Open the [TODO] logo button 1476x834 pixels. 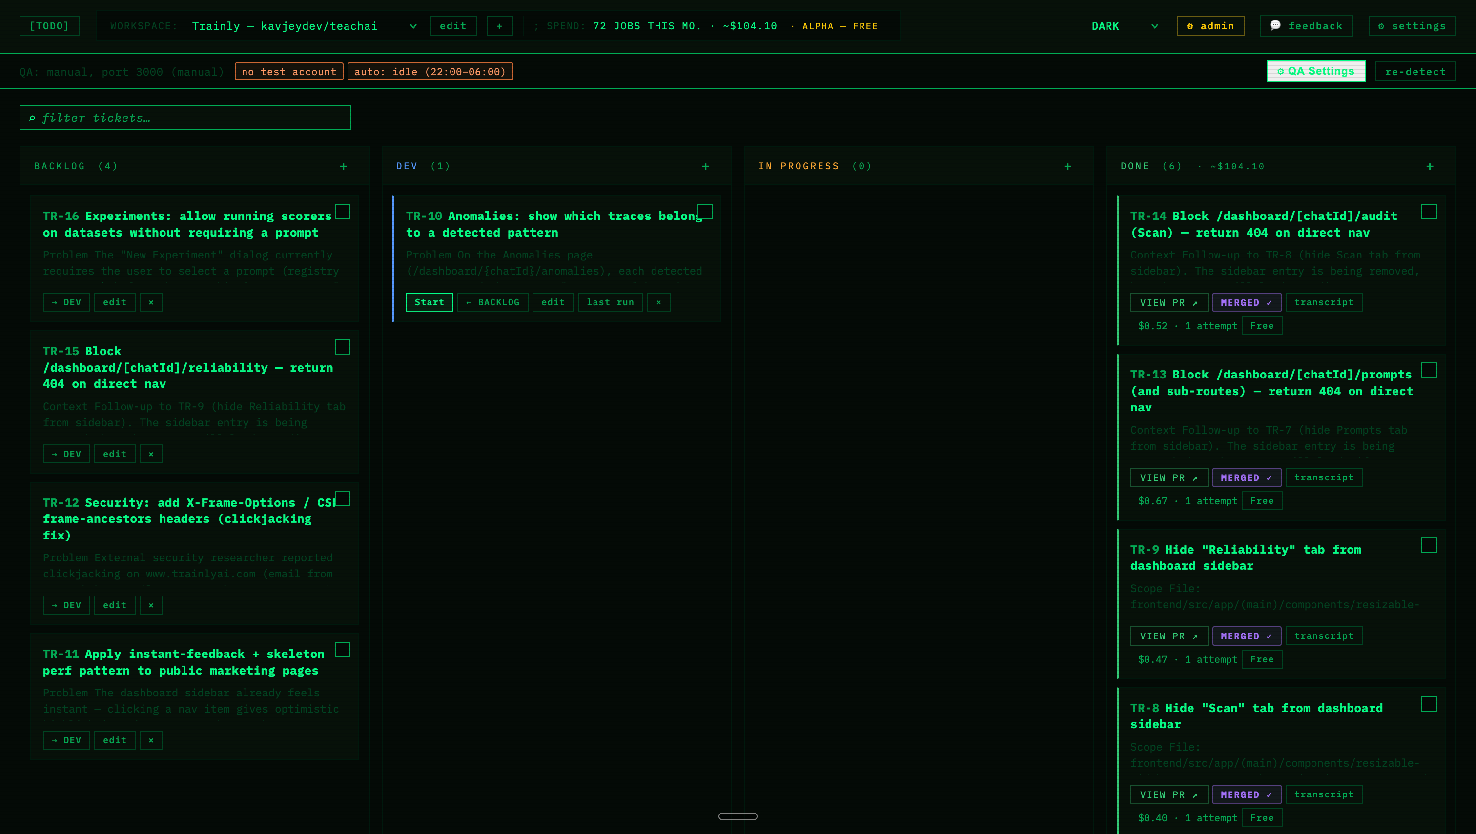50,26
